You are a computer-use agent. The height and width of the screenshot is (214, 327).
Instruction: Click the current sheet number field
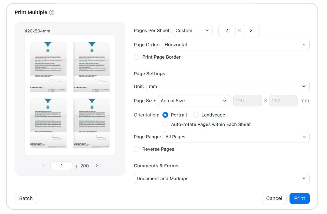click(62, 166)
